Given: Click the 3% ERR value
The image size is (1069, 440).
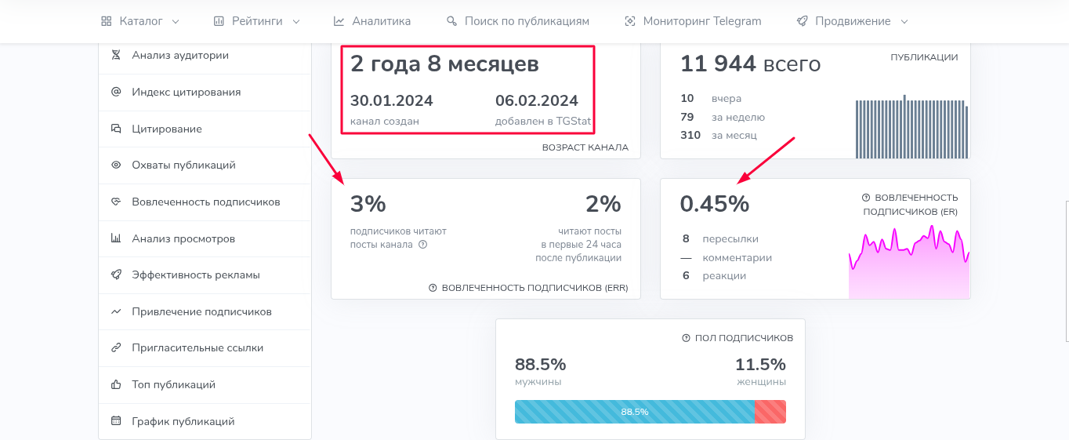Looking at the screenshot, I should [x=368, y=204].
